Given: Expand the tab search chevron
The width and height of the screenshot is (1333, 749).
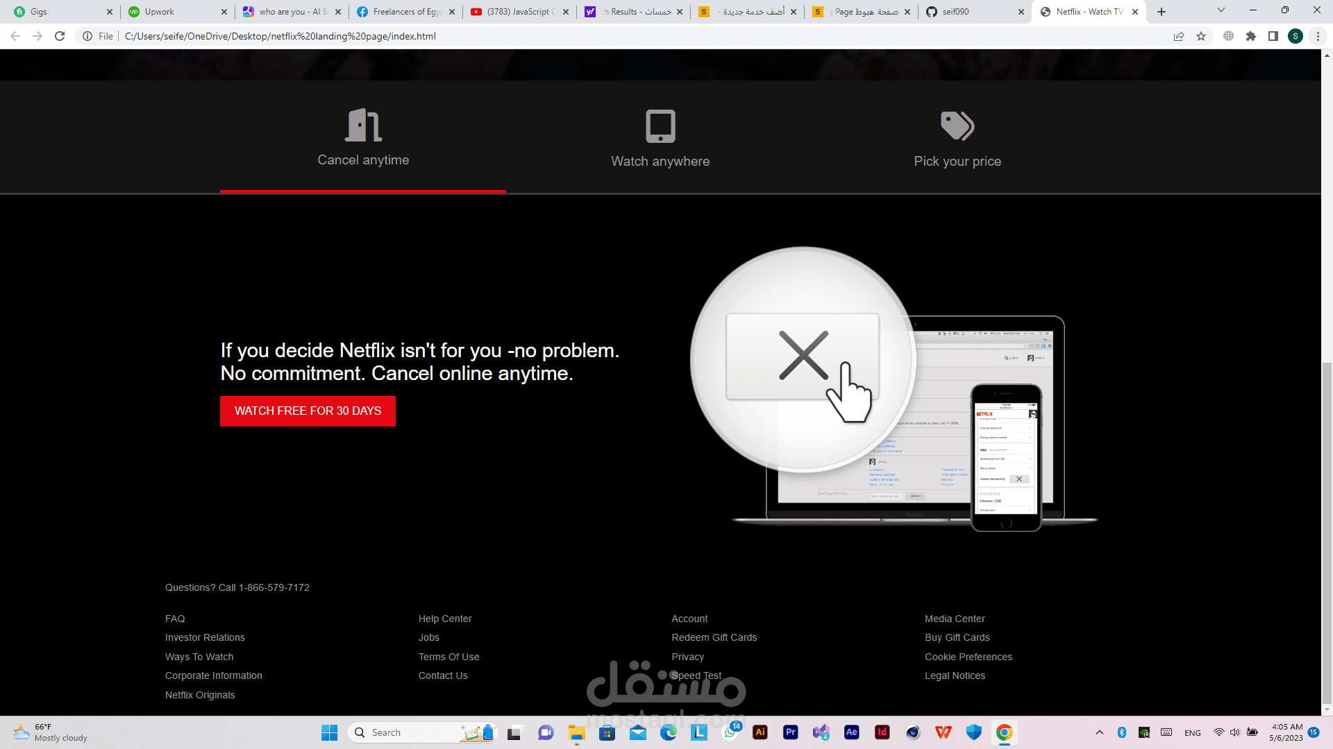Looking at the screenshot, I should pos(1221,10).
